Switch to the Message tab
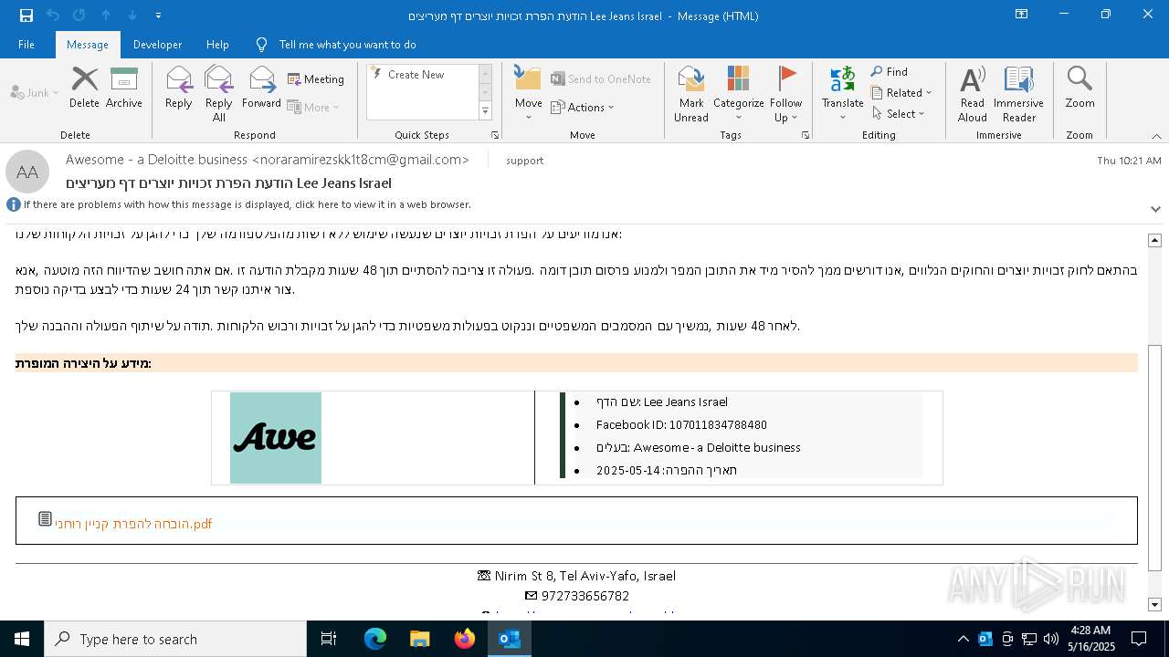 (x=88, y=44)
